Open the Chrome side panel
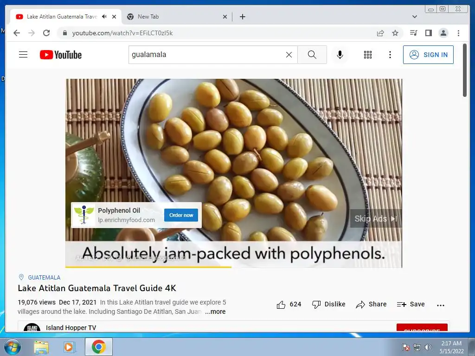 pyautogui.click(x=428, y=33)
